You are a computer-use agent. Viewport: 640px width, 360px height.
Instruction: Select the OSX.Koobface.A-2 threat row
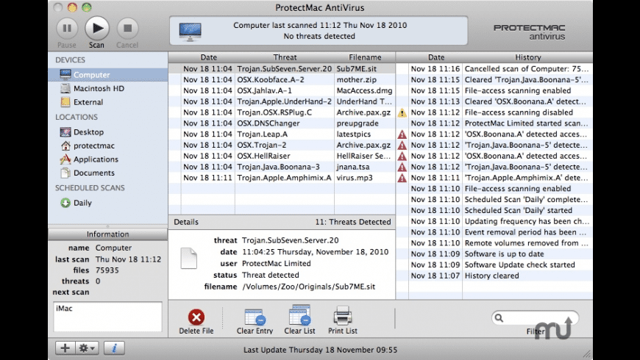(x=282, y=79)
